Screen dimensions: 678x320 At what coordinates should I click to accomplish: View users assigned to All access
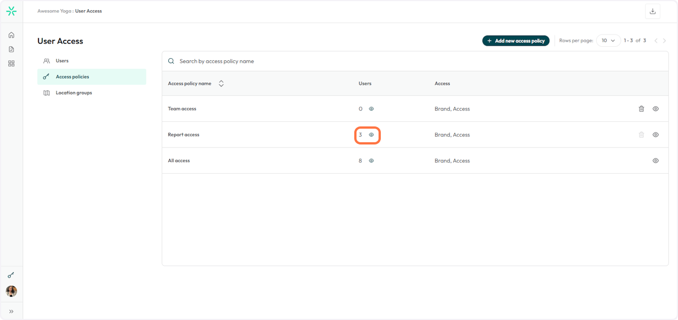371,161
